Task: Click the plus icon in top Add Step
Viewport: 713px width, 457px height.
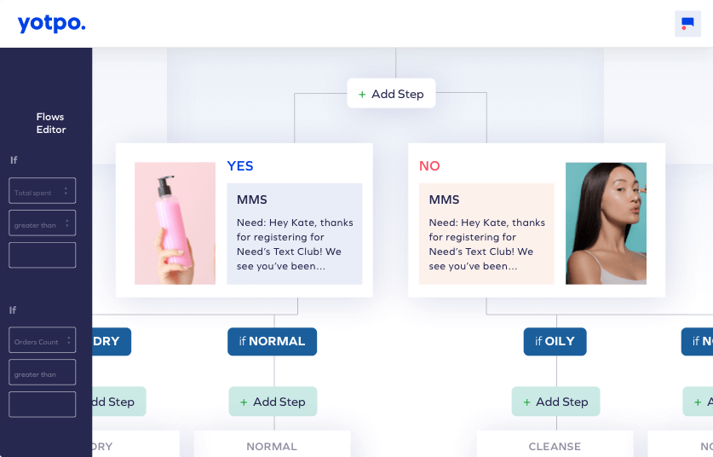Action: [x=362, y=95]
